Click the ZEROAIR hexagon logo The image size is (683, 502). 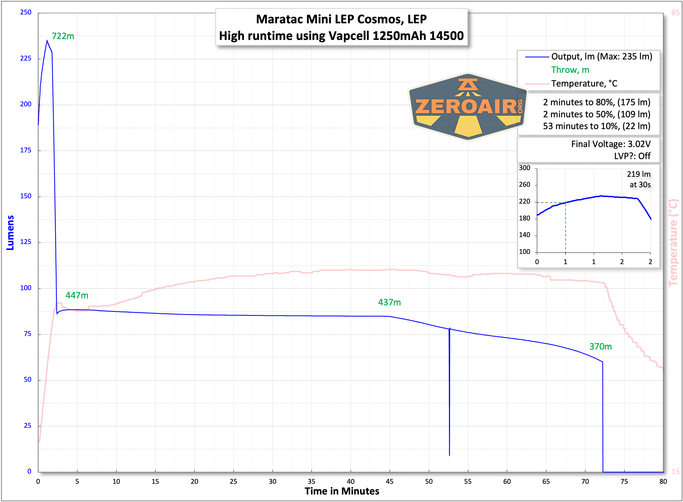coord(468,107)
